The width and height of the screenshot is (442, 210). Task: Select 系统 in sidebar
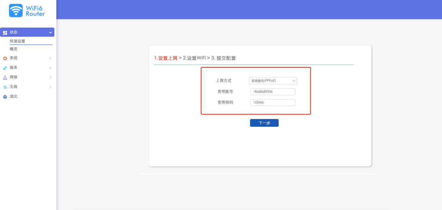coord(14,58)
